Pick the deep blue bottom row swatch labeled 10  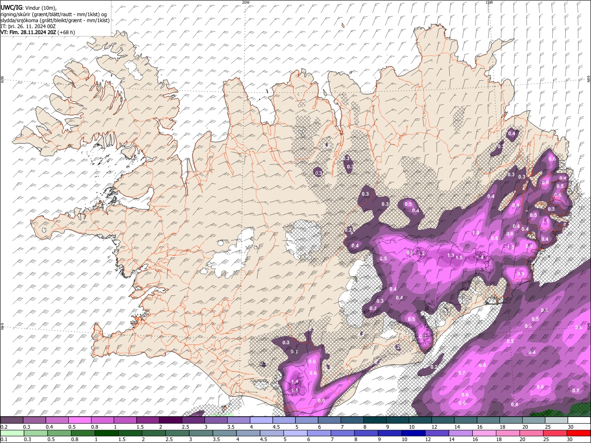pyautogui.click(x=413, y=433)
